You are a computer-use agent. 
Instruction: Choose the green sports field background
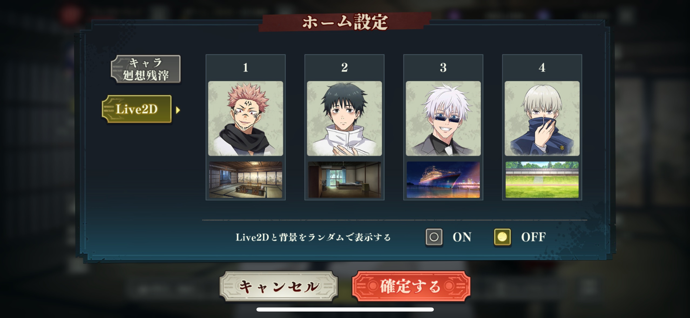tap(542, 180)
